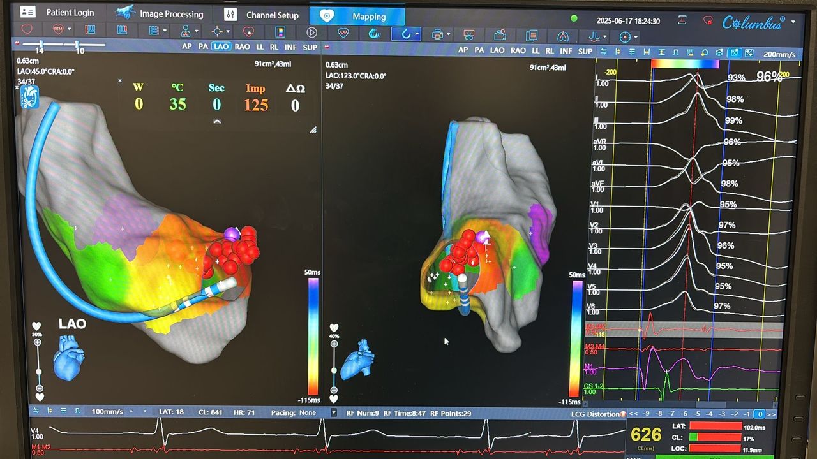Select the Mapping tab

click(357, 16)
